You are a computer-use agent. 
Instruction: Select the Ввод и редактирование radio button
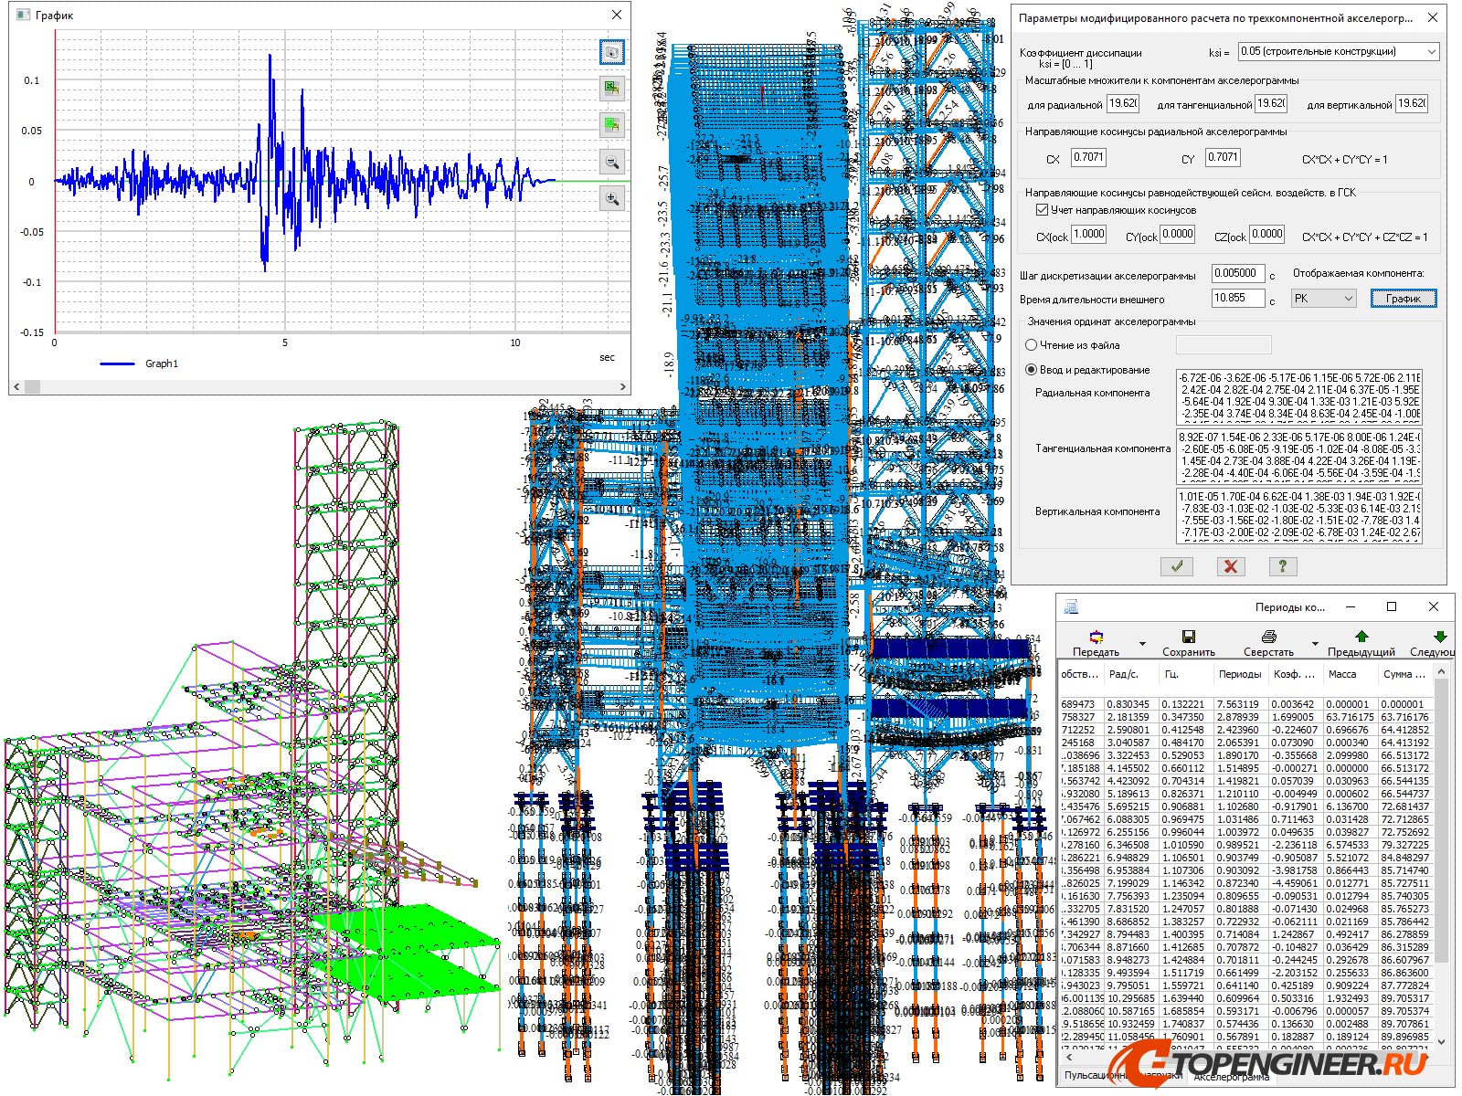click(x=1029, y=370)
